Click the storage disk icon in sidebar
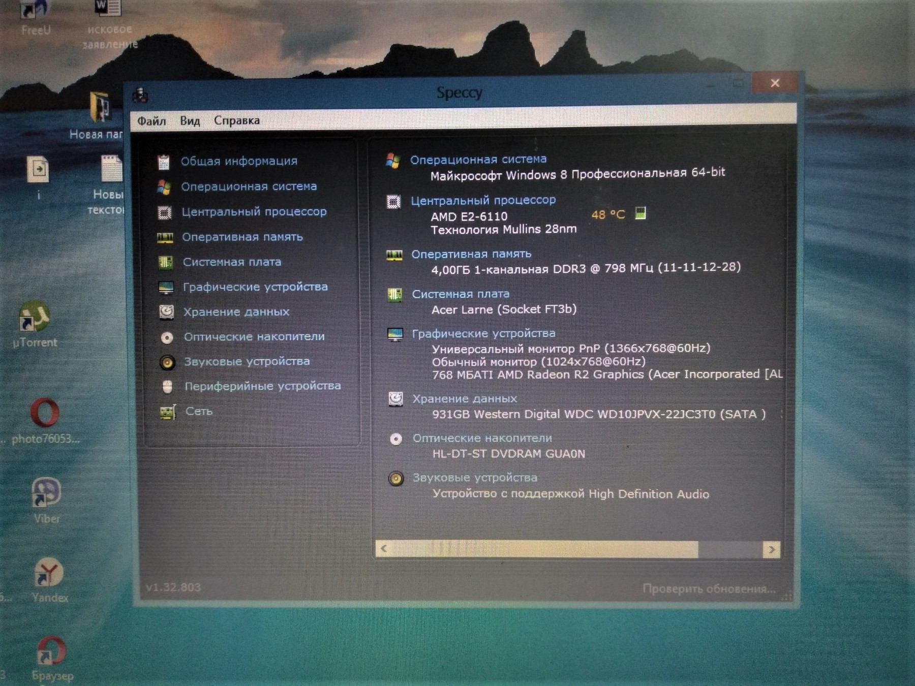 [166, 311]
